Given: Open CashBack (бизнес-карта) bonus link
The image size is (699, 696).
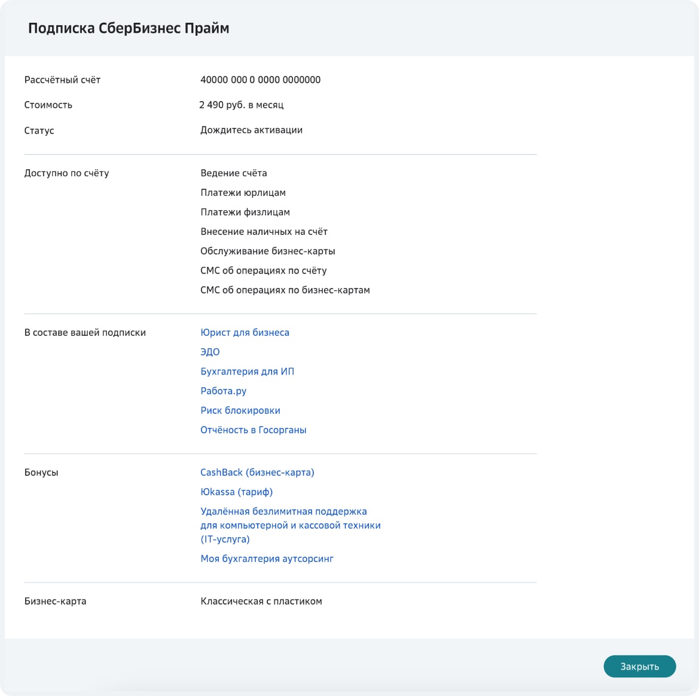Looking at the screenshot, I should pos(257,473).
